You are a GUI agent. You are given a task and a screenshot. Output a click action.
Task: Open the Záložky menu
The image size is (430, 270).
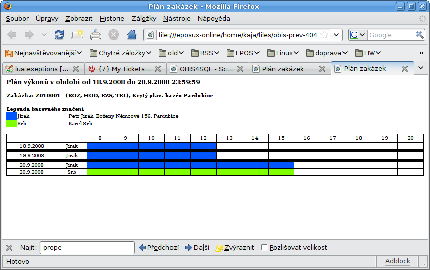tap(144, 19)
